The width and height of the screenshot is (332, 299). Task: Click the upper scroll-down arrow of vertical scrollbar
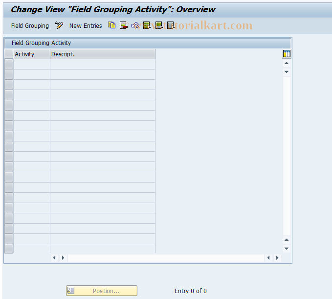pyautogui.click(x=287, y=72)
